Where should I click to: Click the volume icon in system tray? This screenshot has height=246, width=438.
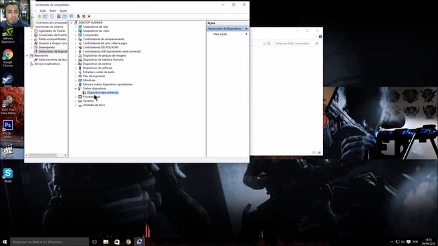click(403, 242)
